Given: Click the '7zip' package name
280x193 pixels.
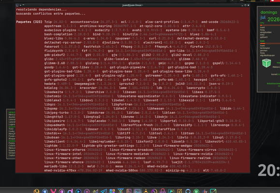Looking at the screenshot, I should pos(48,22).
